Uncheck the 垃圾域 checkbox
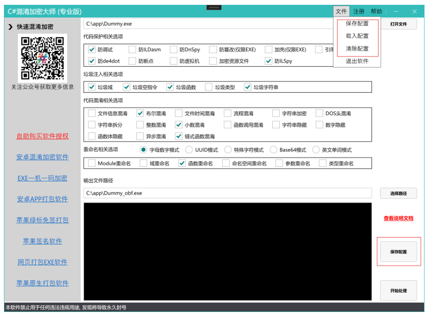This screenshot has width=428, height=319. point(92,87)
